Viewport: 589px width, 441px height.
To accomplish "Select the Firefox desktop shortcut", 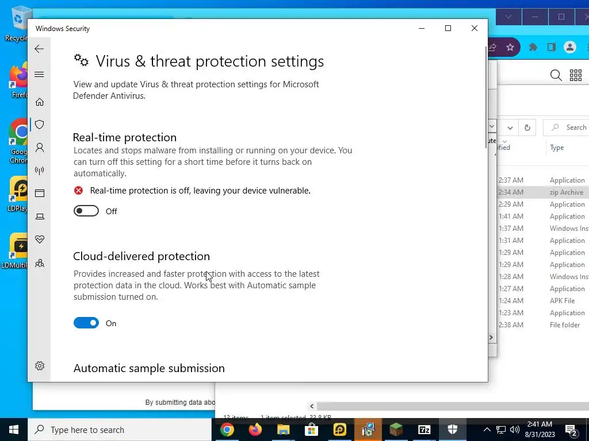I will pyautogui.click(x=19, y=80).
